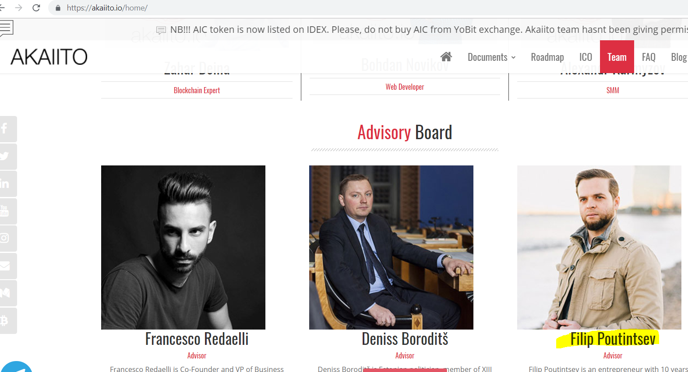The image size is (688, 372).
Task: Click the Bitcoin sidebar icon
Action: (x=7, y=320)
